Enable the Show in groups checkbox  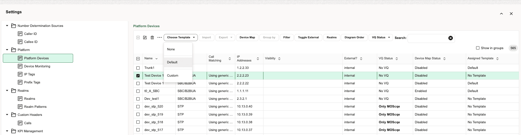[x=478, y=48]
